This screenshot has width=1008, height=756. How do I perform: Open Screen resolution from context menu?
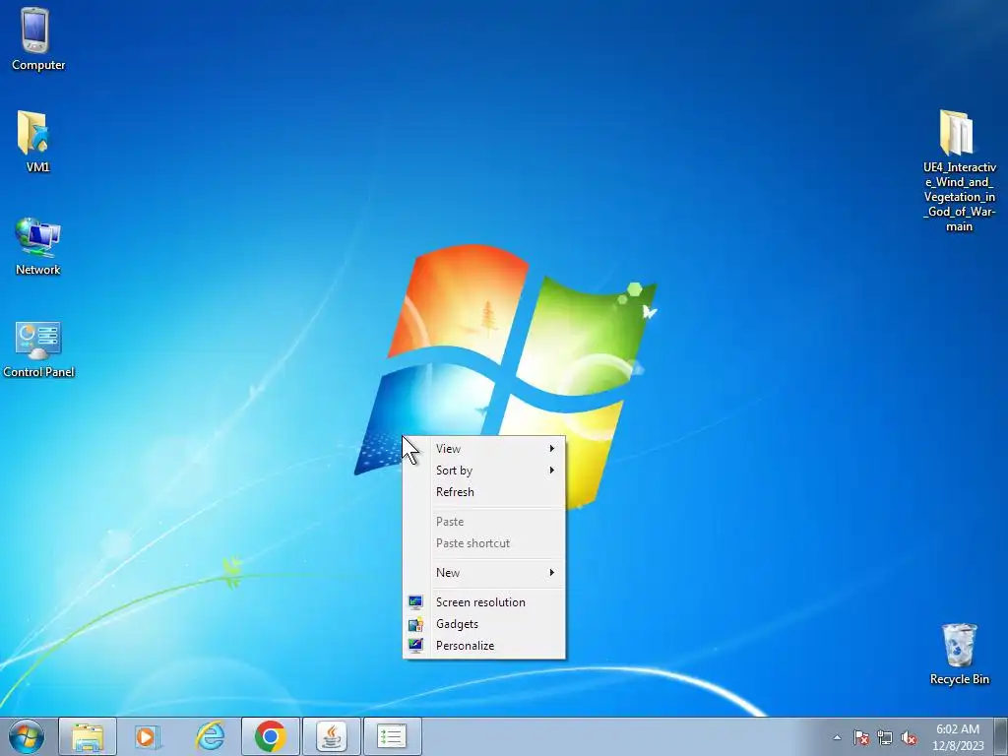point(484,602)
